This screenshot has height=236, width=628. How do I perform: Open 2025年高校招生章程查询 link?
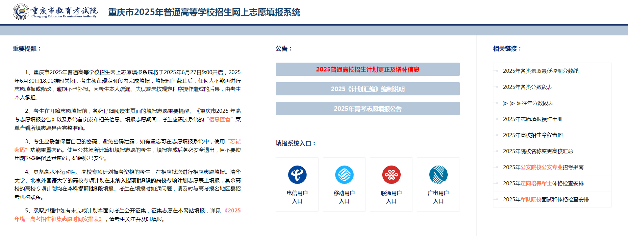[x=533, y=135]
